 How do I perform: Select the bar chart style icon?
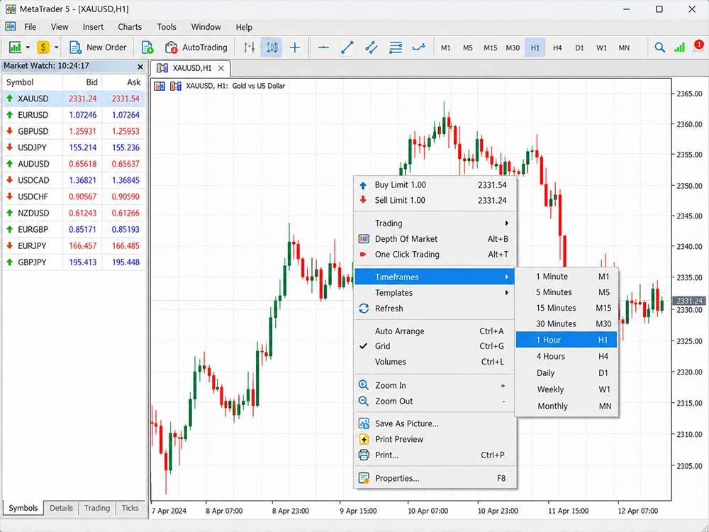coord(249,48)
